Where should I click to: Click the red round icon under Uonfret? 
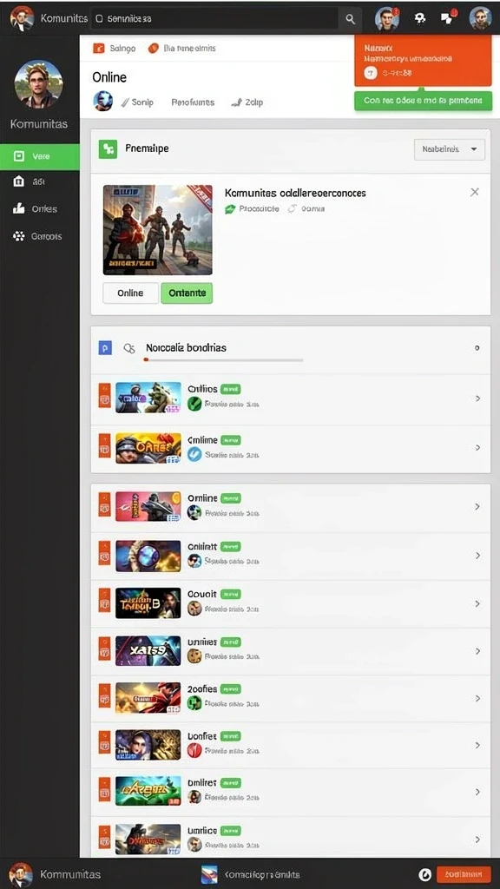pos(194,751)
